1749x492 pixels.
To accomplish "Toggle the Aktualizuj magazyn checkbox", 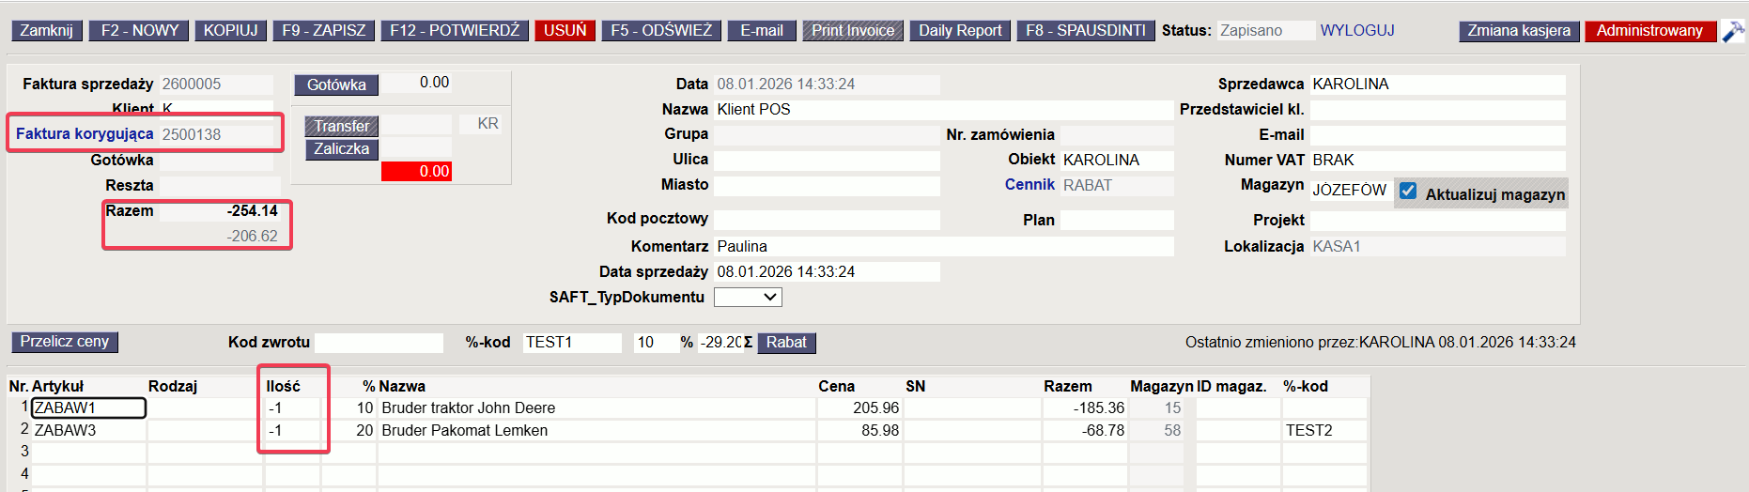I will (1408, 191).
